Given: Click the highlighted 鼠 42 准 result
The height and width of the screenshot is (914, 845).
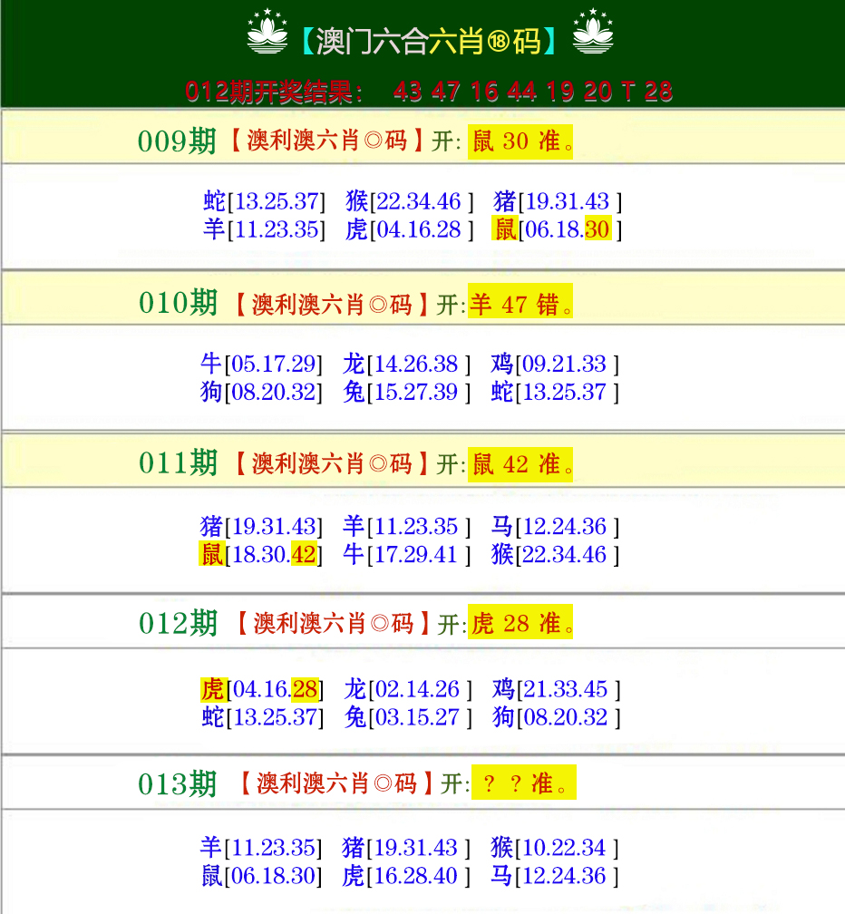Looking at the screenshot, I should pos(519,464).
